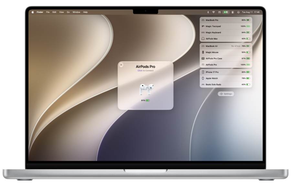Click the AirPods Max headphones icon

coord(203,38)
